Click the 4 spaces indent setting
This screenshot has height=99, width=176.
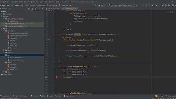168,98
